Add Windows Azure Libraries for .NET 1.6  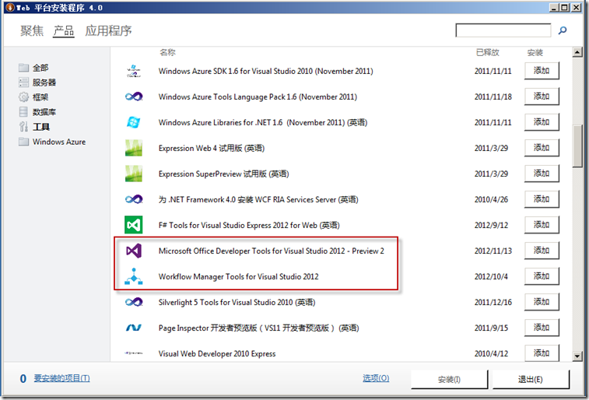coord(542,122)
